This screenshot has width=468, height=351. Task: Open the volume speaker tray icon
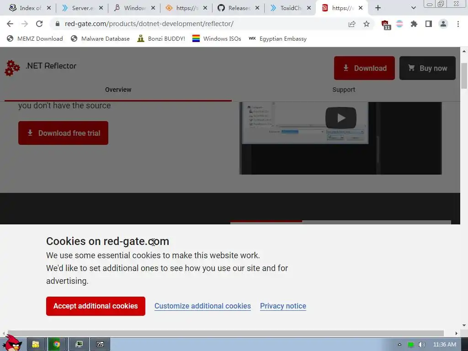click(421, 345)
